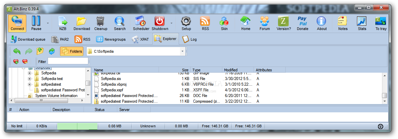The image size is (398, 139).
Task: Check updates with Version? icon
Action: 284,23
